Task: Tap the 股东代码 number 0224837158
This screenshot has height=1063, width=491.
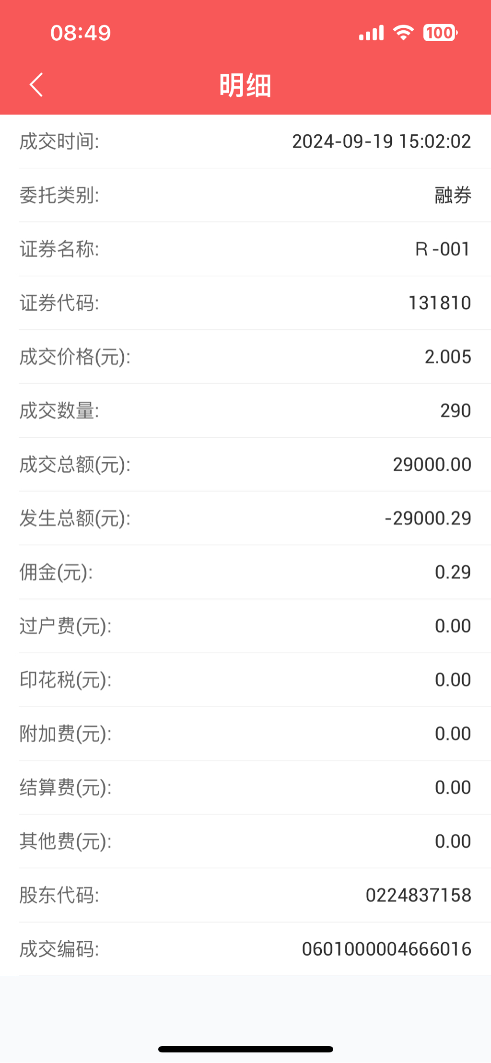Action: tap(418, 895)
